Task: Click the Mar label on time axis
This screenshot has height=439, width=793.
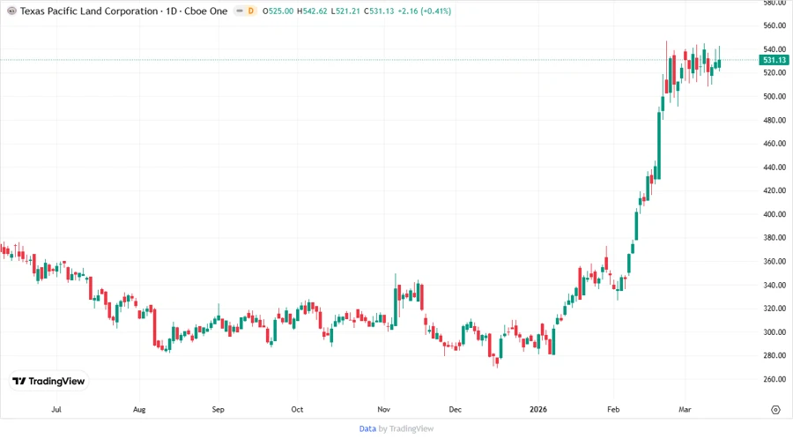Action: pos(685,409)
